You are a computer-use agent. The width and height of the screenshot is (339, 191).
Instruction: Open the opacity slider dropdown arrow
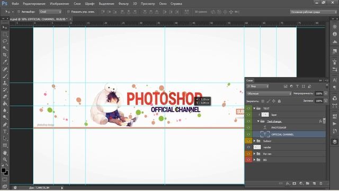[x=326, y=93]
